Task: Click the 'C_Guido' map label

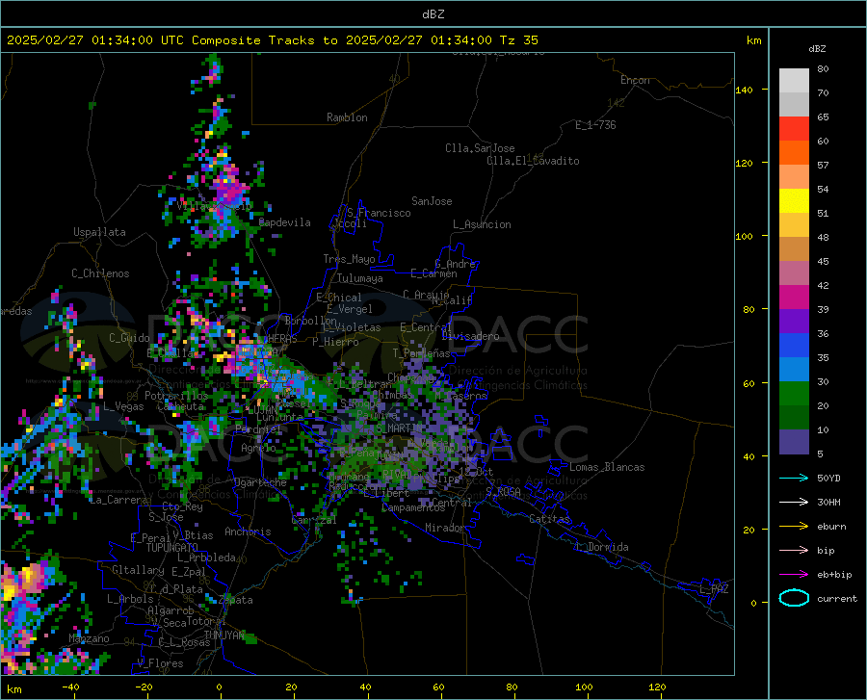Action: point(129,338)
